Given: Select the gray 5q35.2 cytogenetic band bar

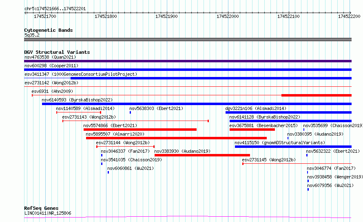Looking at the screenshot, I should tap(188, 40).
